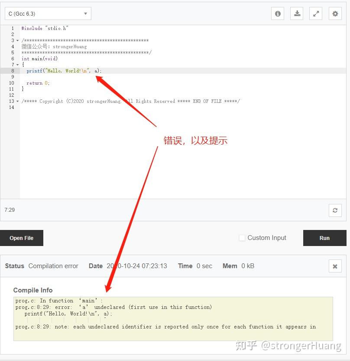Collapse the main function body at line 7
The image size is (350, 361).
[x=17, y=65]
